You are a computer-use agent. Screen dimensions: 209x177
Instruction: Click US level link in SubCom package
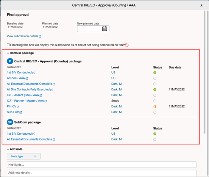tap(113, 134)
